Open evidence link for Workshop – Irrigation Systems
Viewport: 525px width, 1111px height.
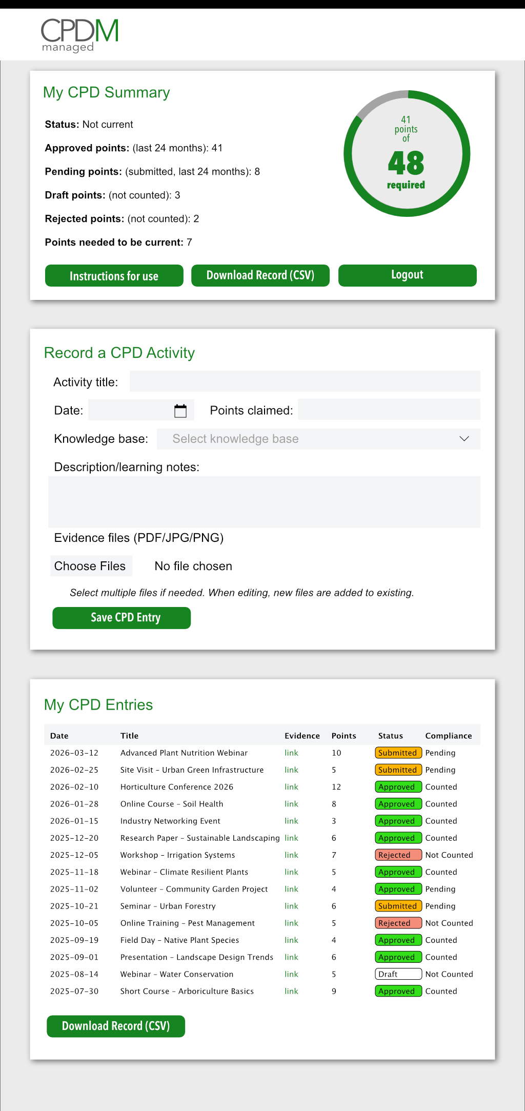pyautogui.click(x=291, y=855)
